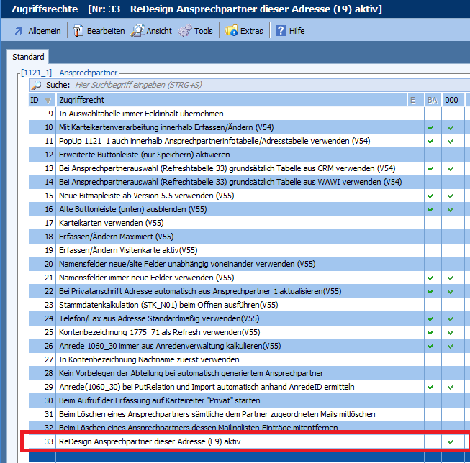470x463 pixels.
Task: Toggle 000 checkmark for row 15 Neue Bitmapleiste
Action: [451, 196]
